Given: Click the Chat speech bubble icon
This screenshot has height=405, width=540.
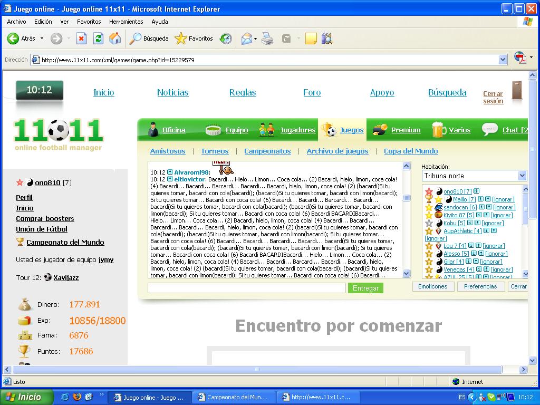Looking at the screenshot, I should (489, 129).
